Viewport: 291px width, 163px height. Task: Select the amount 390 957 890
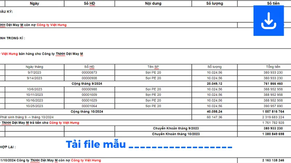pos(273,106)
